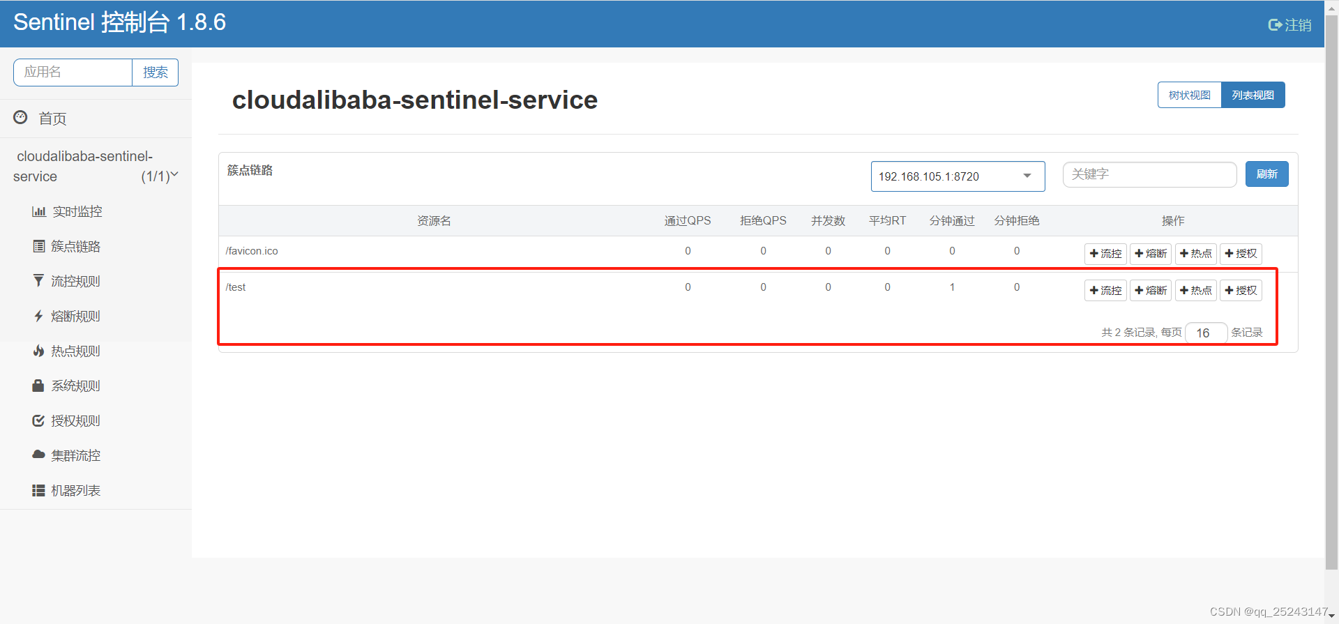Screen dimensions: 1339x624
Task: Open 系统规则 system rules
Action: pyautogui.click(x=76, y=386)
